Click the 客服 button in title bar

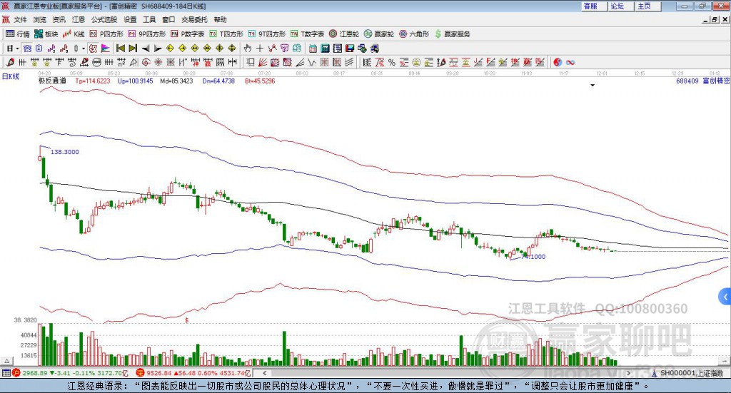(x=594, y=6)
